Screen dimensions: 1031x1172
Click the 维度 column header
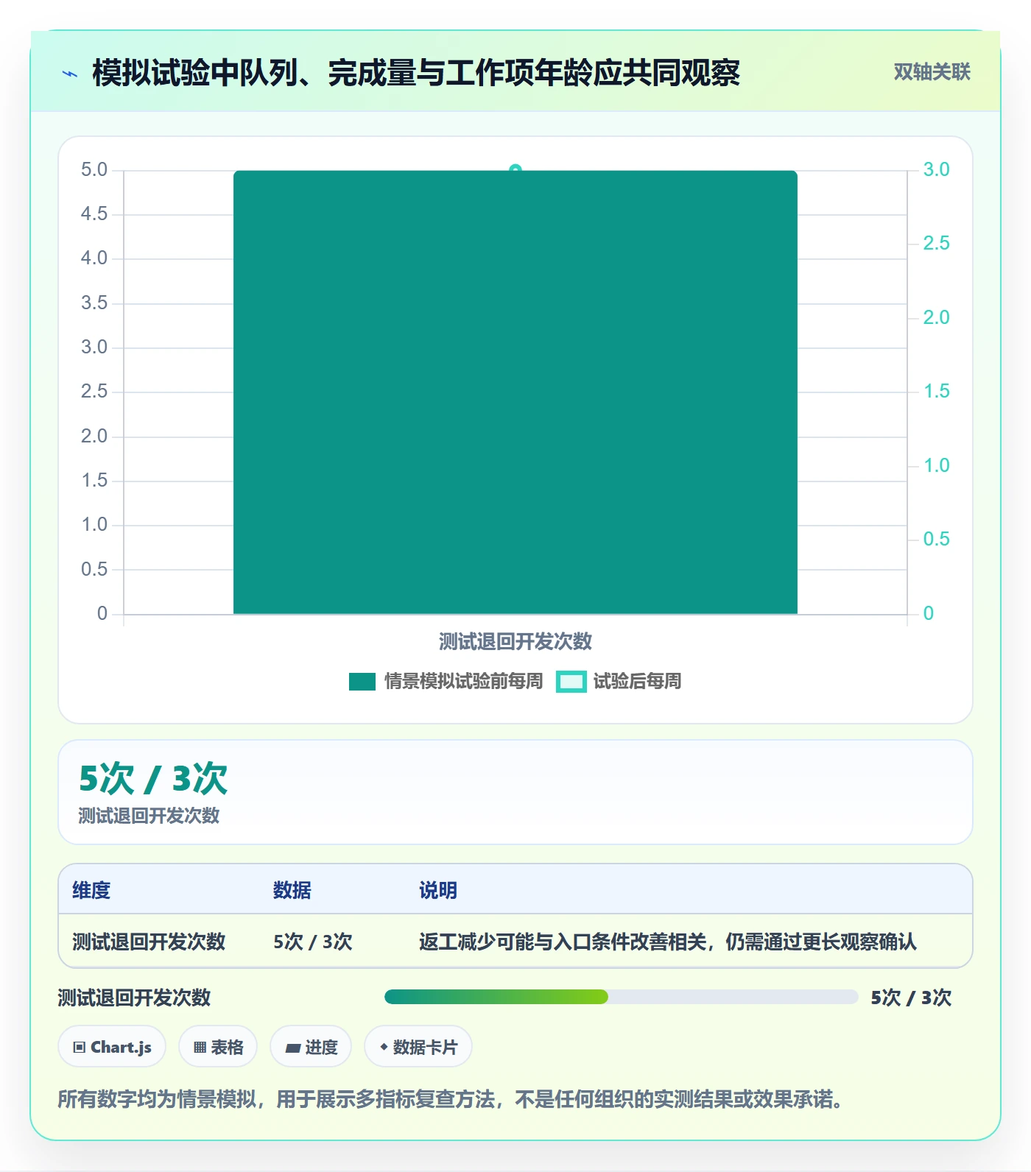point(91,891)
